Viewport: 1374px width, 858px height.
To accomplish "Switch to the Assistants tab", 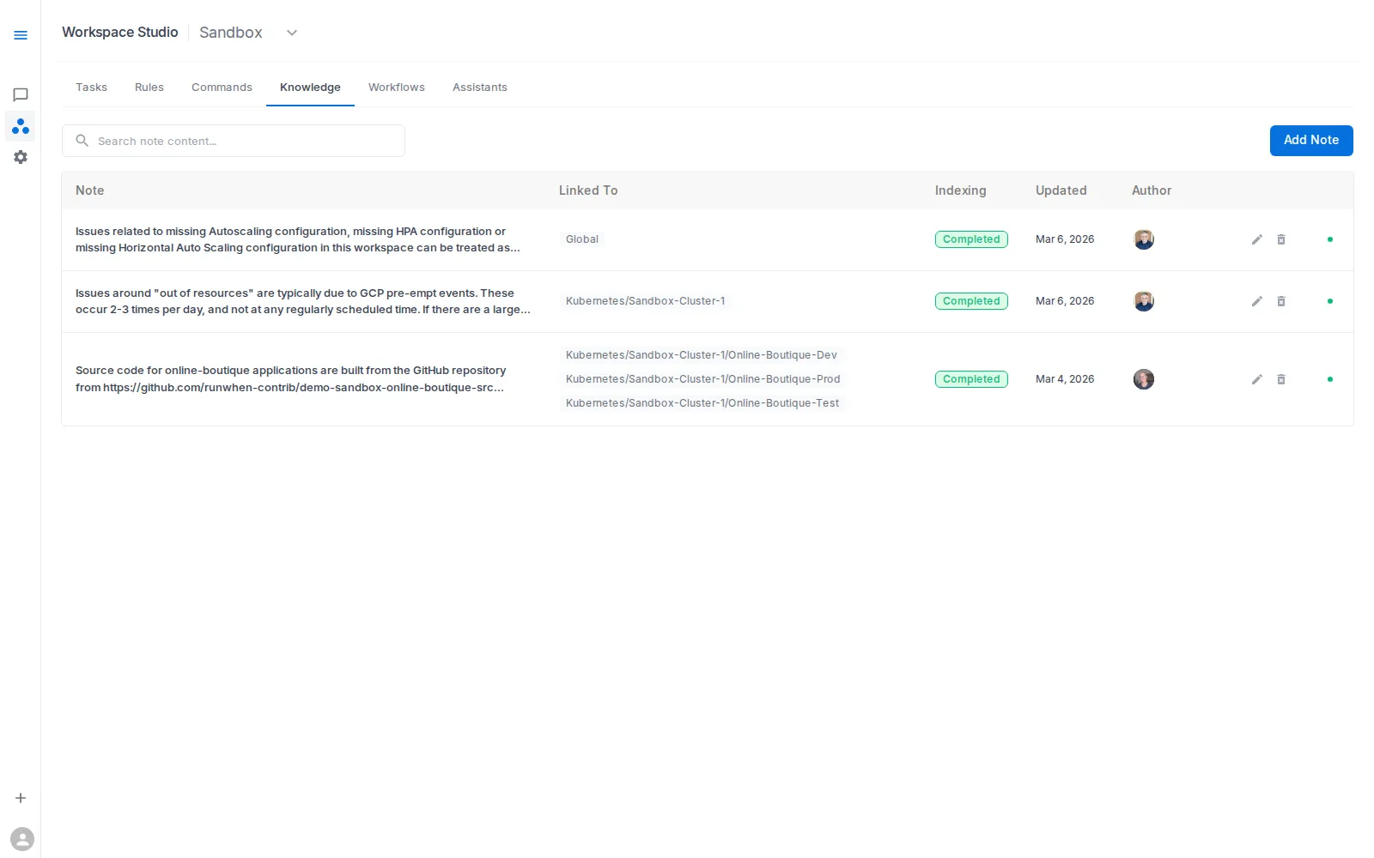I will pyautogui.click(x=479, y=87).
